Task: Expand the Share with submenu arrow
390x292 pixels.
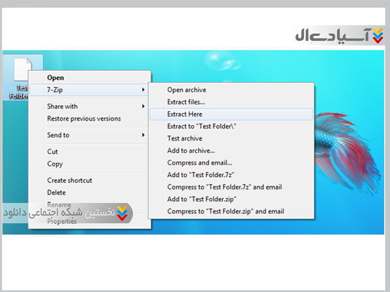Action: (x=143, y=107)
